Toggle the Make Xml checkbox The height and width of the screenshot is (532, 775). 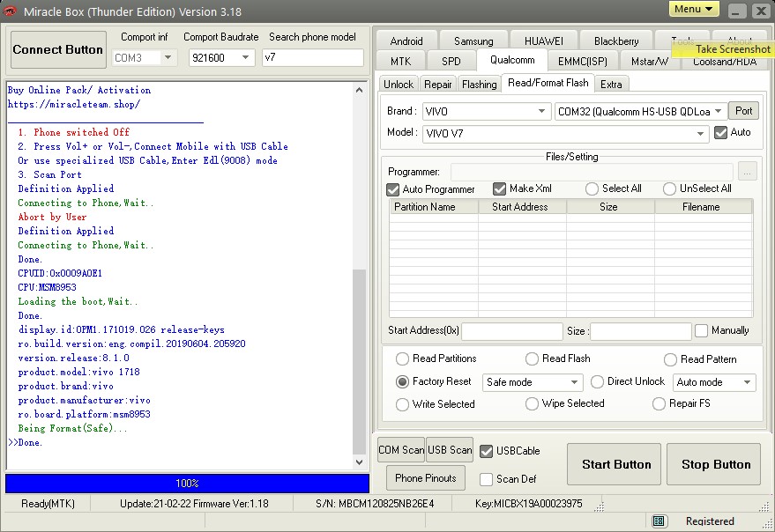click(500, 188)
